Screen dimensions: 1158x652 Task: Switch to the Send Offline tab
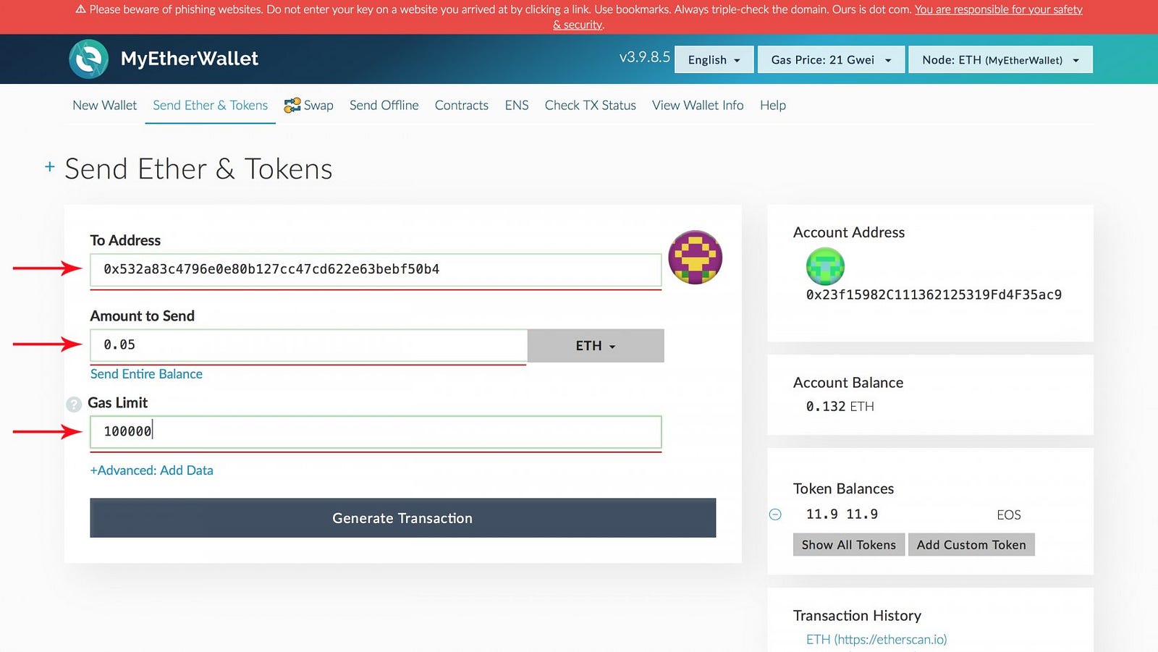pyautogui.click(x=384, y=106)
